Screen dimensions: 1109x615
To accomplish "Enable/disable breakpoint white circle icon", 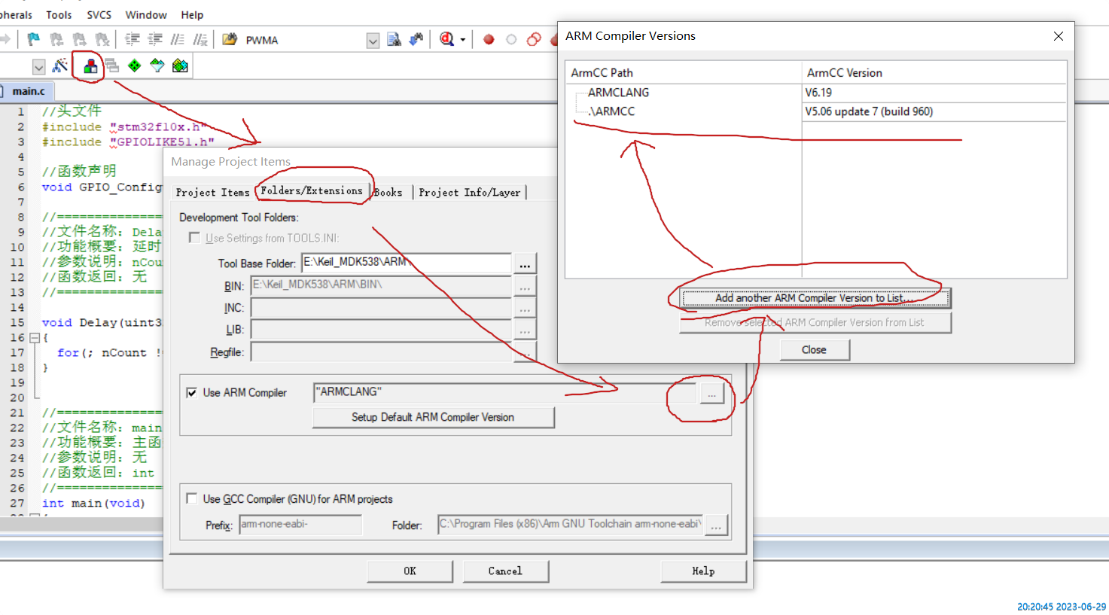I will 511,39.
